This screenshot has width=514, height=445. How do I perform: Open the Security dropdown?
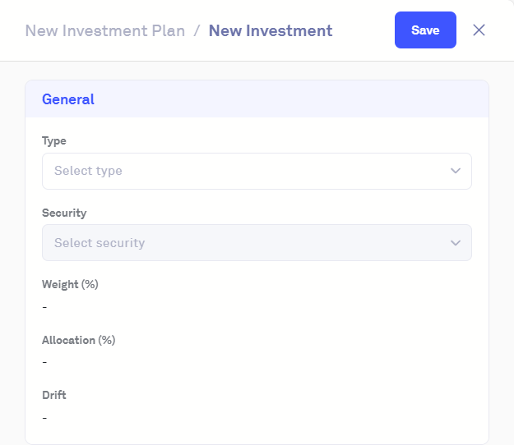coord(257,243)
